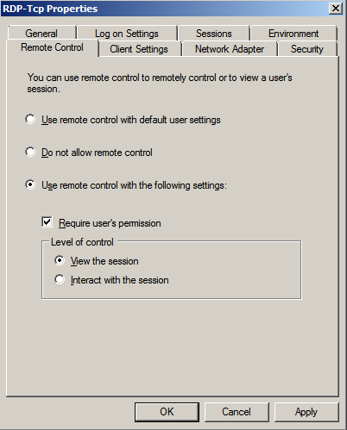The image size is (347, 430).
Task: Go to the Sessions tab
Action: tap(214, 34)
